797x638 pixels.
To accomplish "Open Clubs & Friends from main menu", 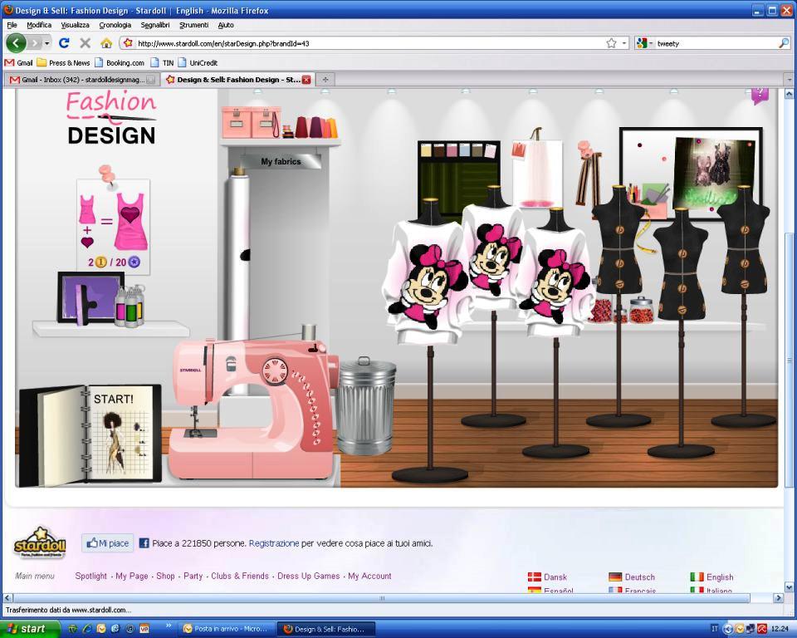I will 240,576.
